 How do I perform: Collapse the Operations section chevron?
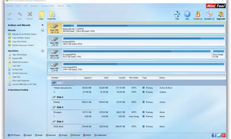pyautogui.click(x=42, y=51)
